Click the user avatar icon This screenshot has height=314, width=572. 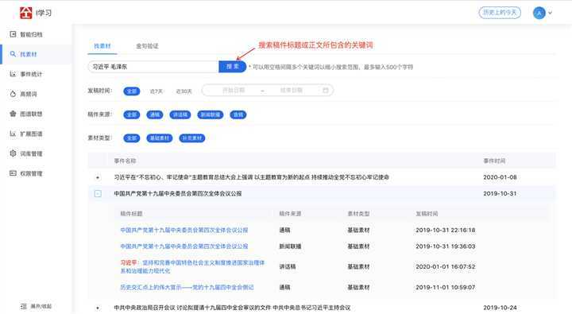coord(539,13)
